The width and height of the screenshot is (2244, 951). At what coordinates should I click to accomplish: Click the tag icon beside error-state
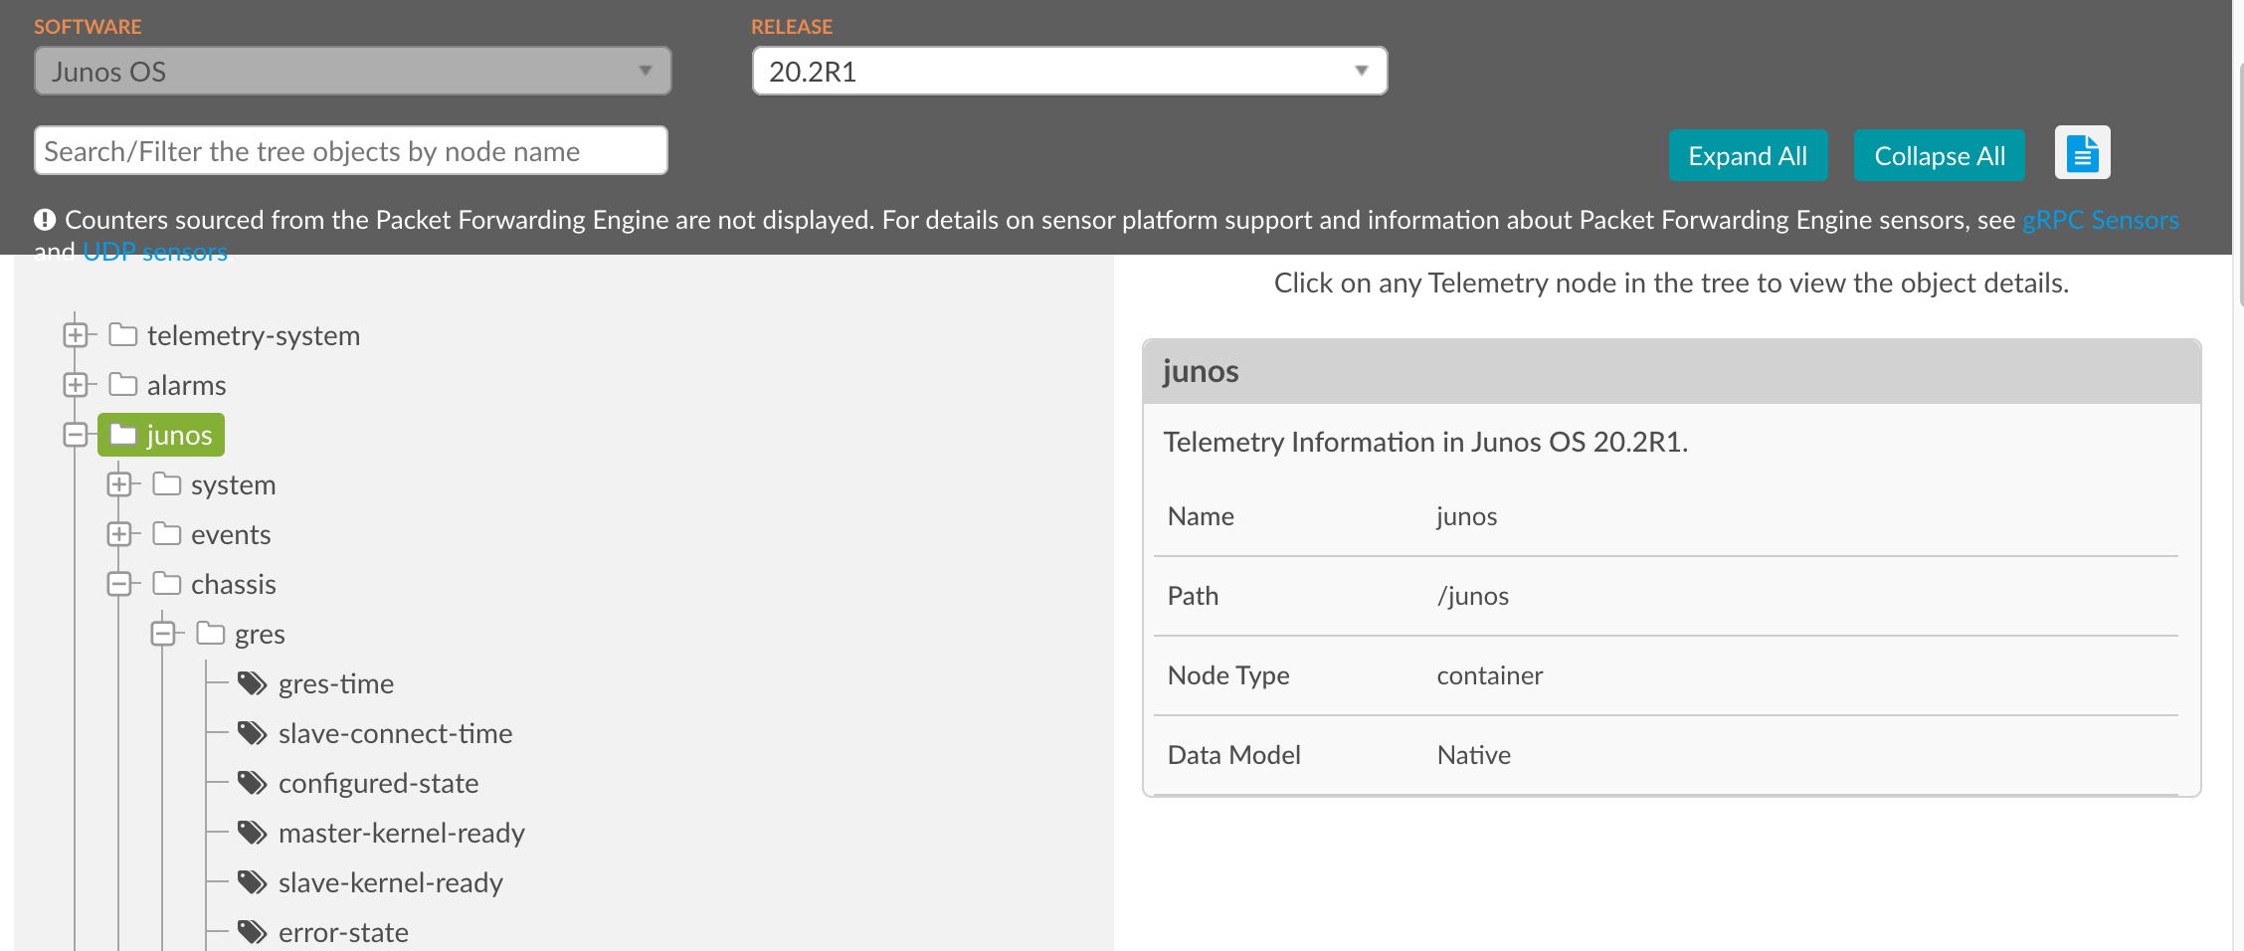[x=252, y=932]
